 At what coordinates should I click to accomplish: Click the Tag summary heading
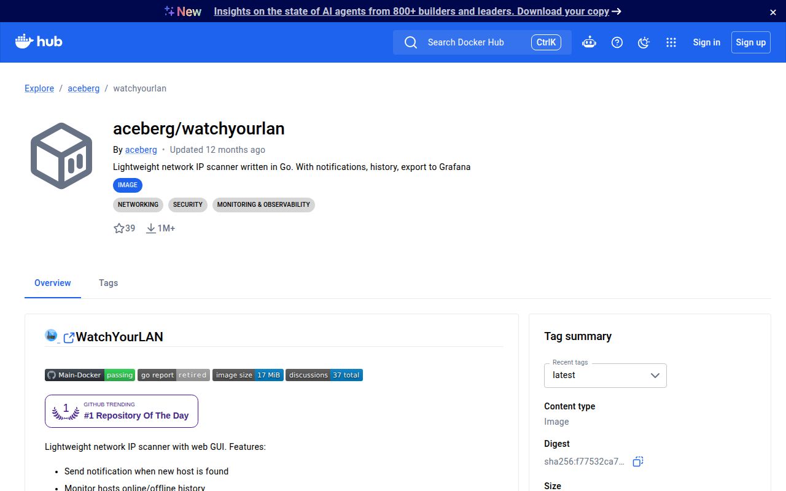pos(578,336)
